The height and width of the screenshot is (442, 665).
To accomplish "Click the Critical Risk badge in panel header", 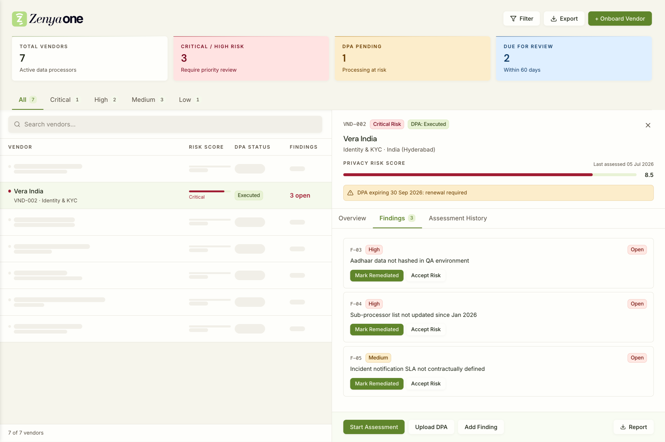I will (387, 124).
